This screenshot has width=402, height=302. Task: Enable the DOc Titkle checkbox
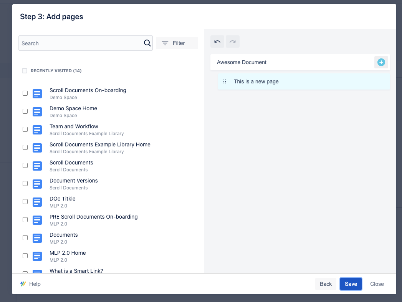tap(25, 201)
